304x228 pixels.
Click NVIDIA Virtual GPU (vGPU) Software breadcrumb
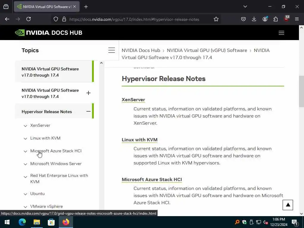207,50
